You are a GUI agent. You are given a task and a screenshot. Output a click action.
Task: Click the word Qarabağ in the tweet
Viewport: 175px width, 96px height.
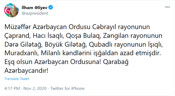(116, 62)
